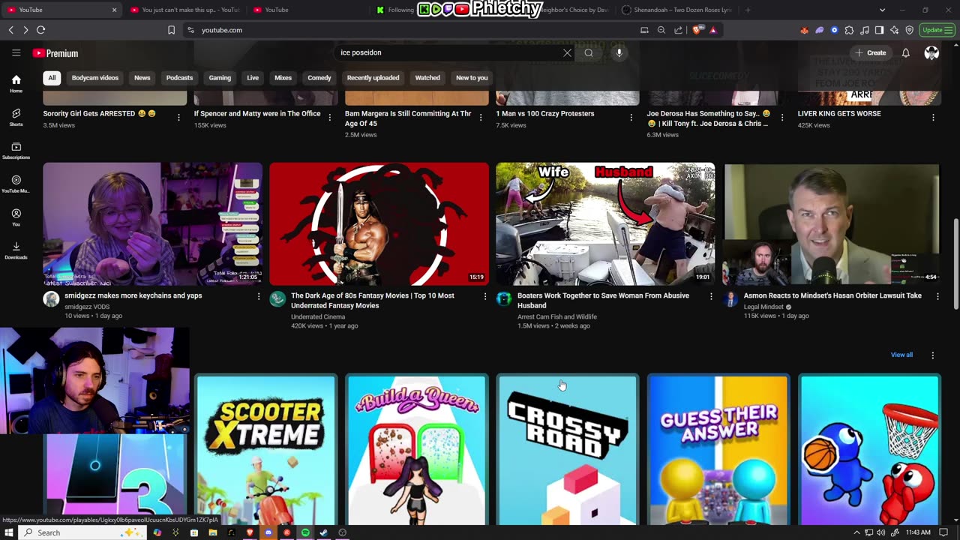Select the Comedy filter chip
This screenshot has width=960, height=540.
(319, 78)
